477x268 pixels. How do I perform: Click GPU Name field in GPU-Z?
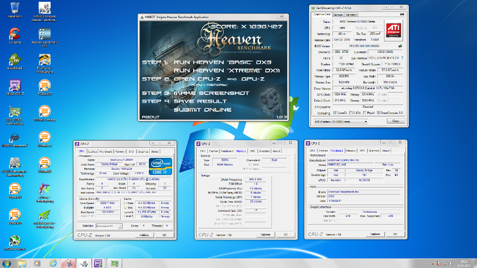point(357,21)
